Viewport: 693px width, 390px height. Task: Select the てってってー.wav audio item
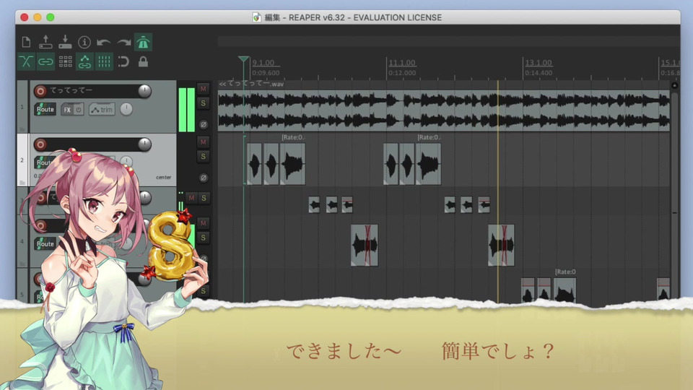[444, 110]
